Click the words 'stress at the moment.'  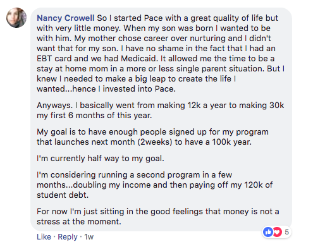tap(79, 222)
